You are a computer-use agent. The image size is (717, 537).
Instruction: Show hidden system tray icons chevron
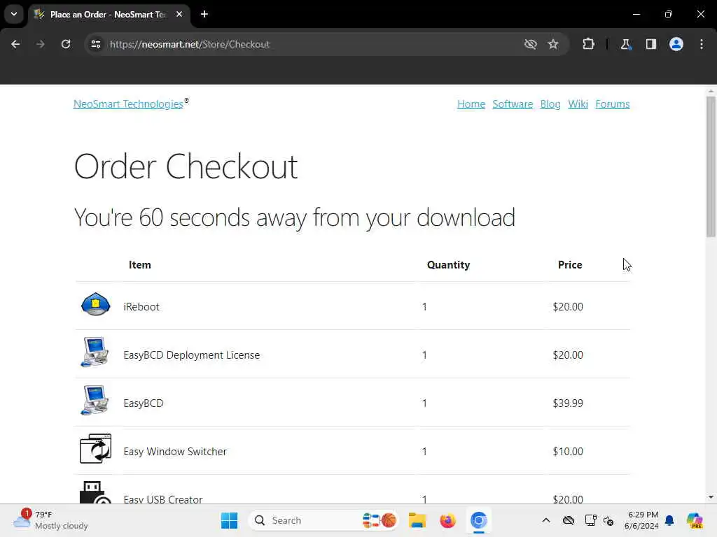point(546,520)
